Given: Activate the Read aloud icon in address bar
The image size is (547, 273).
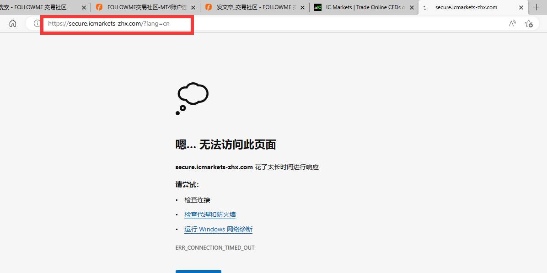Looking at the screenshot, I should point(512,23).
